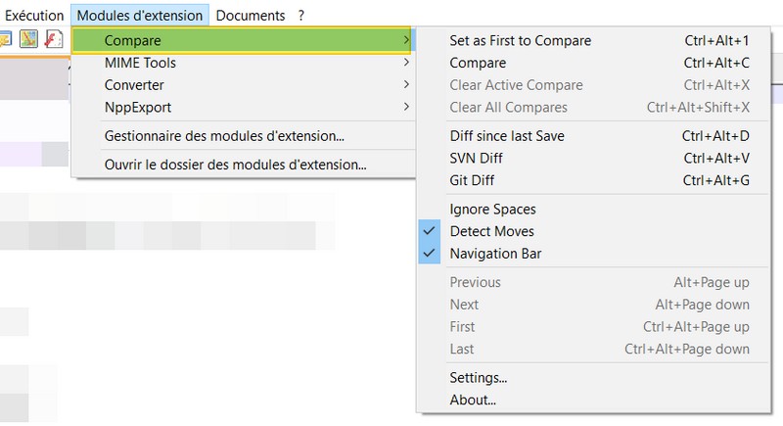Open the Documents menu
This screenshot has height=426, width=783.
[251, 15]
